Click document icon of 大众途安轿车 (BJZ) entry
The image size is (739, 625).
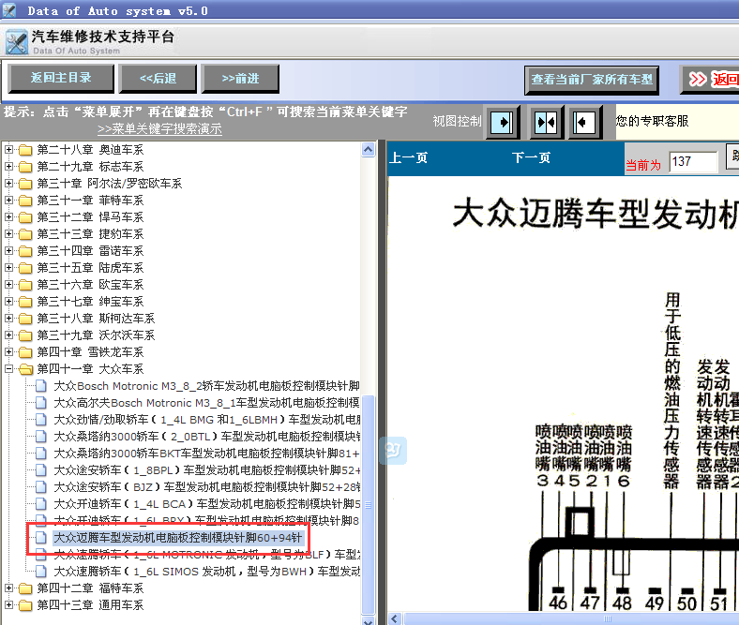click(x=41, y=487)
